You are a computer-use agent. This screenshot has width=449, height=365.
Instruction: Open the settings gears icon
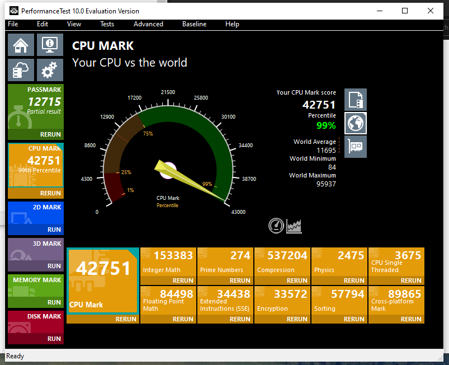tap(50, 70)
